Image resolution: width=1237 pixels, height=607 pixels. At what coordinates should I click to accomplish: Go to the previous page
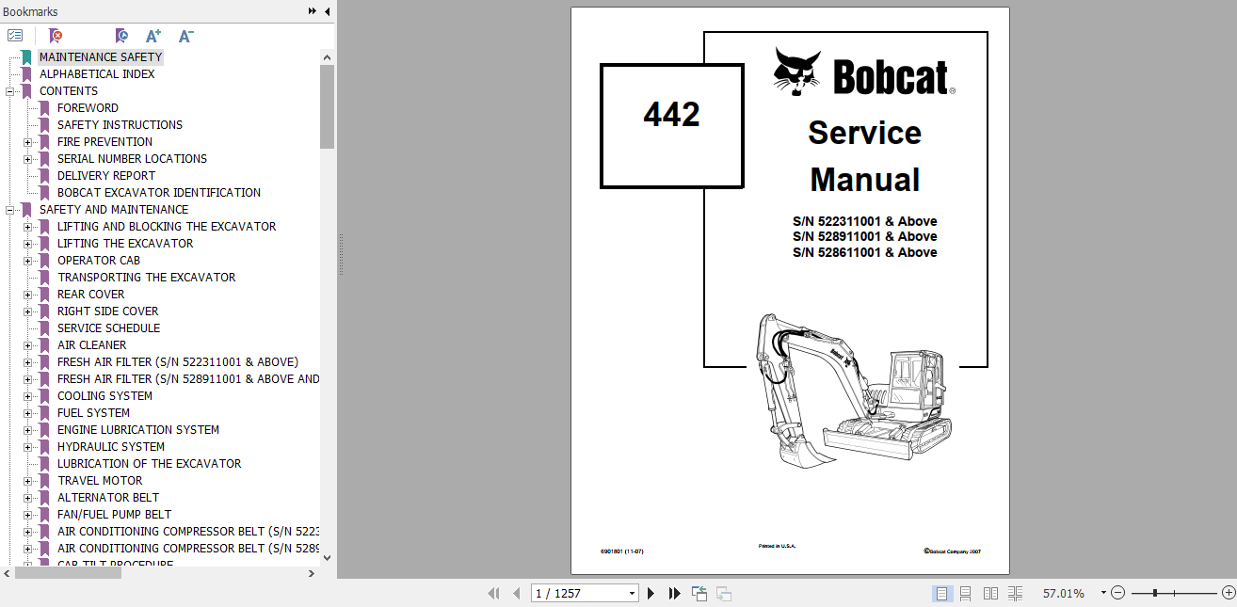point(516,593)
